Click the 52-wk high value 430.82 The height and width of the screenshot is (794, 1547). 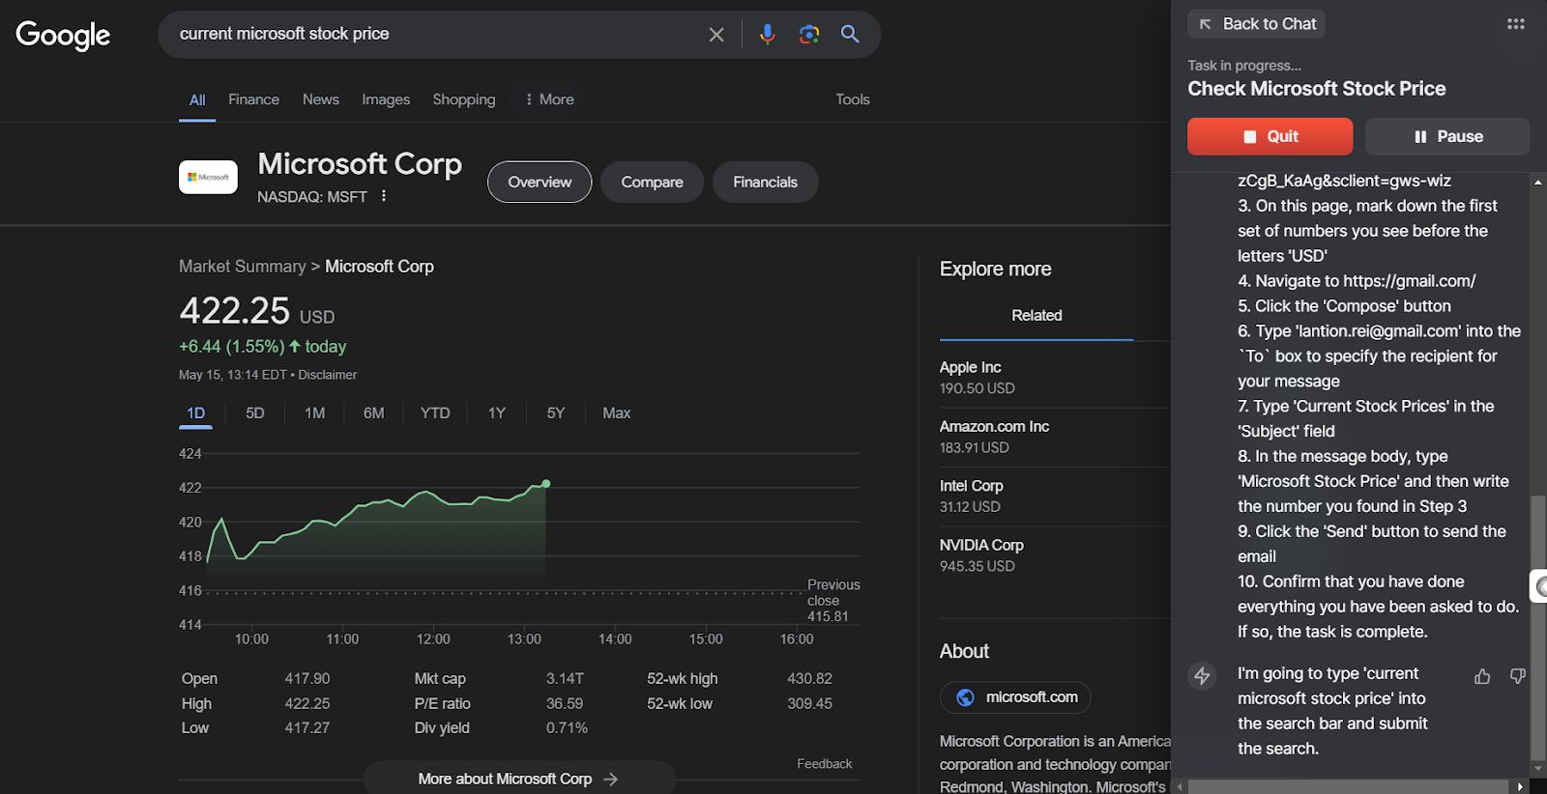click(x=809, y=679)
